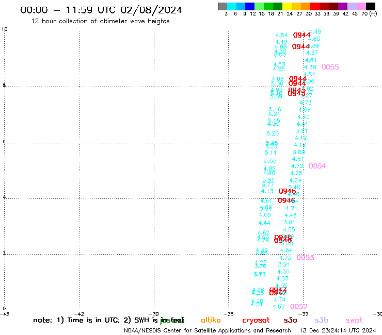The height and width of the screenshot is (335, 382).
Task: Select the pink time label '0055'
Action: coord(330,67)
